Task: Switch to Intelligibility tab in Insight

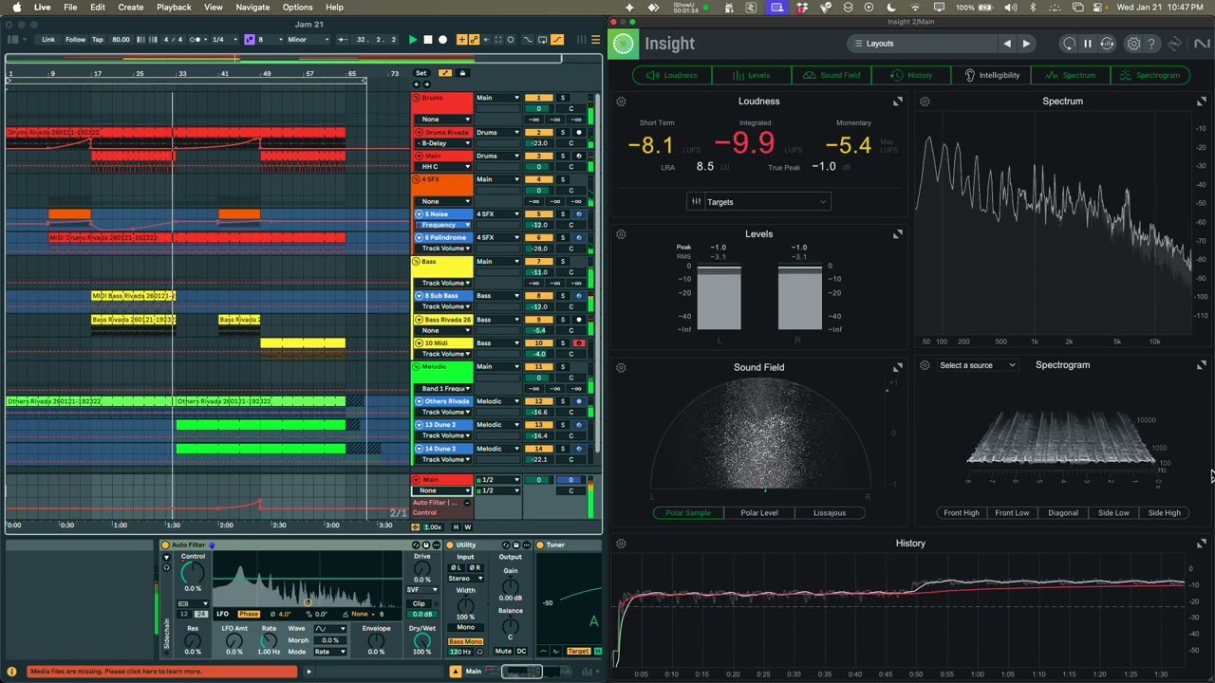Action: [x=992, y=75]
